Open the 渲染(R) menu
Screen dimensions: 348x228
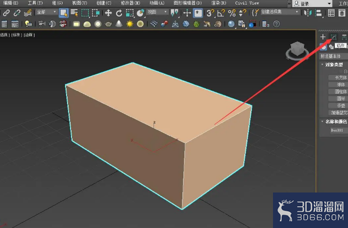pos(218,3)
